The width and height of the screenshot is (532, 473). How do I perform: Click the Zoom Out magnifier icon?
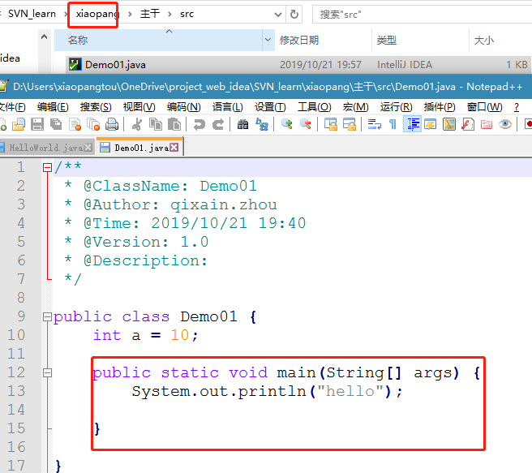tap(306, 124)
